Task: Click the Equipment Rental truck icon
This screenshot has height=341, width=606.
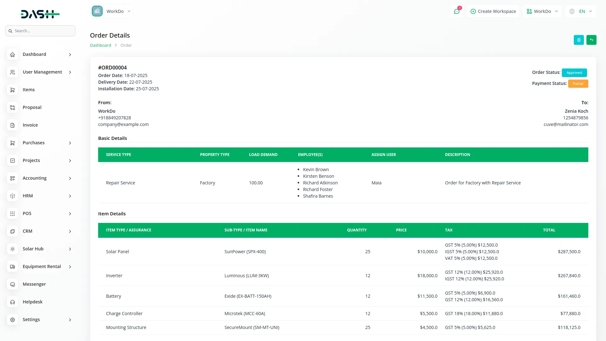Action: (x=12, y=267)
